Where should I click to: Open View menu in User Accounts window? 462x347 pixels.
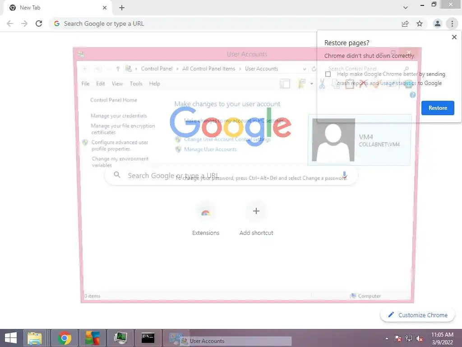click(117, 84)
